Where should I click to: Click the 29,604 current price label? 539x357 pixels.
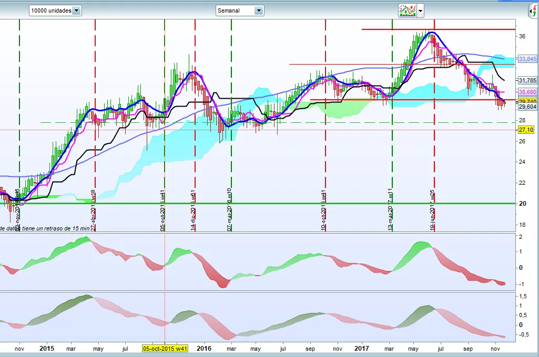click(527, 107)
